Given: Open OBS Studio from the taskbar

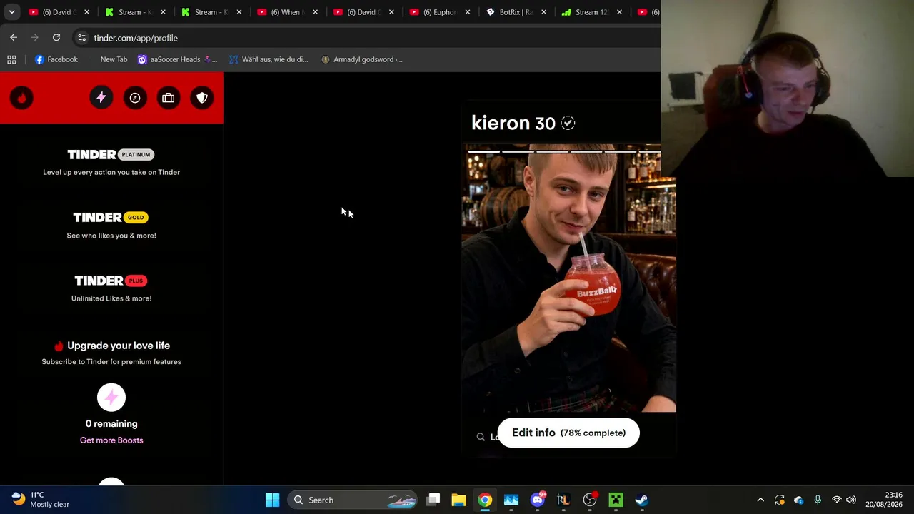Looking at the screenshot, I should [590, 500].
